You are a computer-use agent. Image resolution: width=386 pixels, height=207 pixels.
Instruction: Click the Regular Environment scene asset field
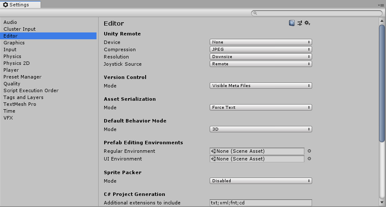point(257,151)
